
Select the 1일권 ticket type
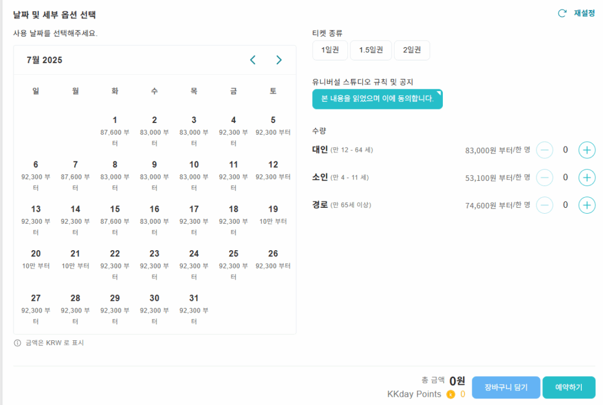(x=330, y=51)
